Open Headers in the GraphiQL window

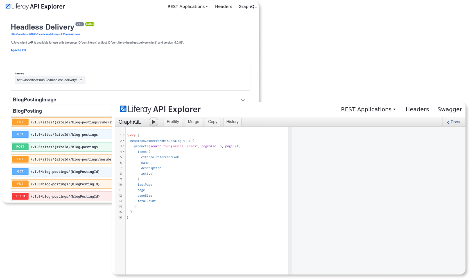417,109
